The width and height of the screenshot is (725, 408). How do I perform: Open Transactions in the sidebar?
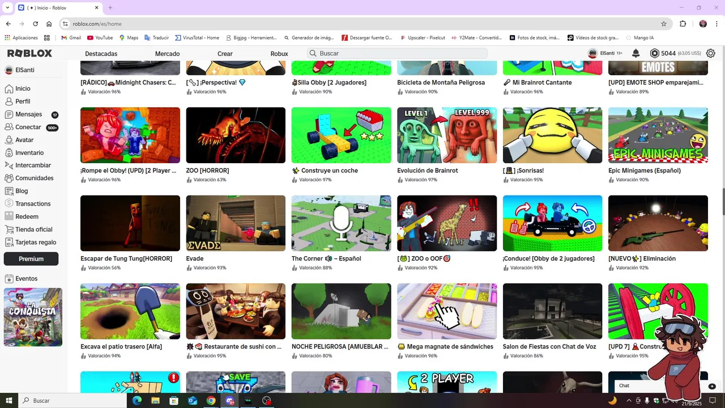pos(33,204)
